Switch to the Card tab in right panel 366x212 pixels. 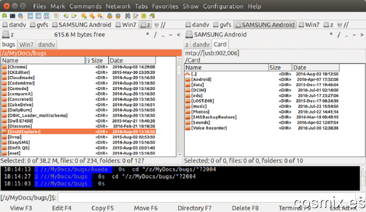click(220, 44)
